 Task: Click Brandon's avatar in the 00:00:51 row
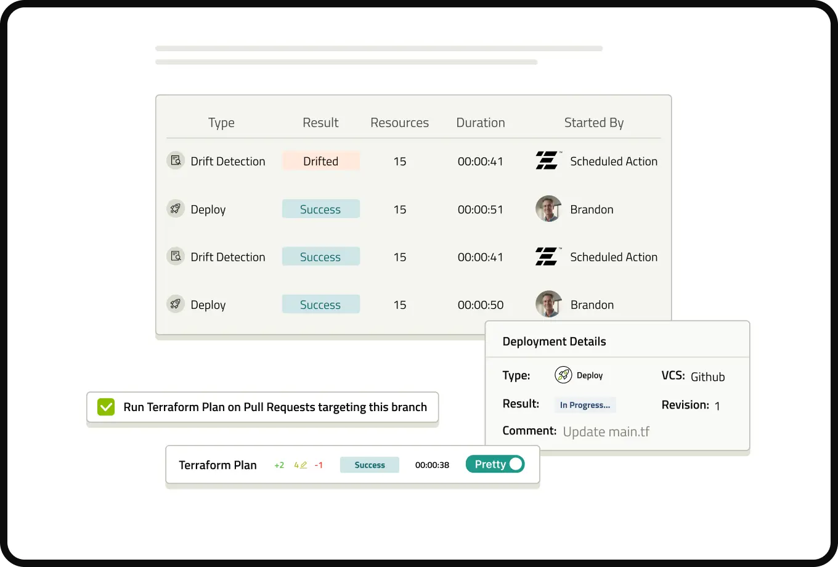point(548,209)
